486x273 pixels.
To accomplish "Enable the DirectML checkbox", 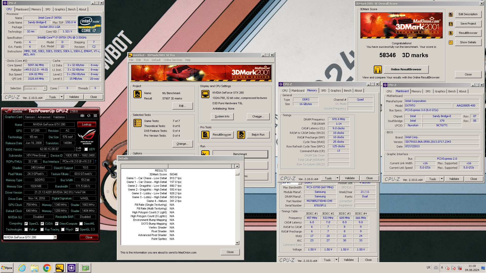I will click(x=81, y=224).
